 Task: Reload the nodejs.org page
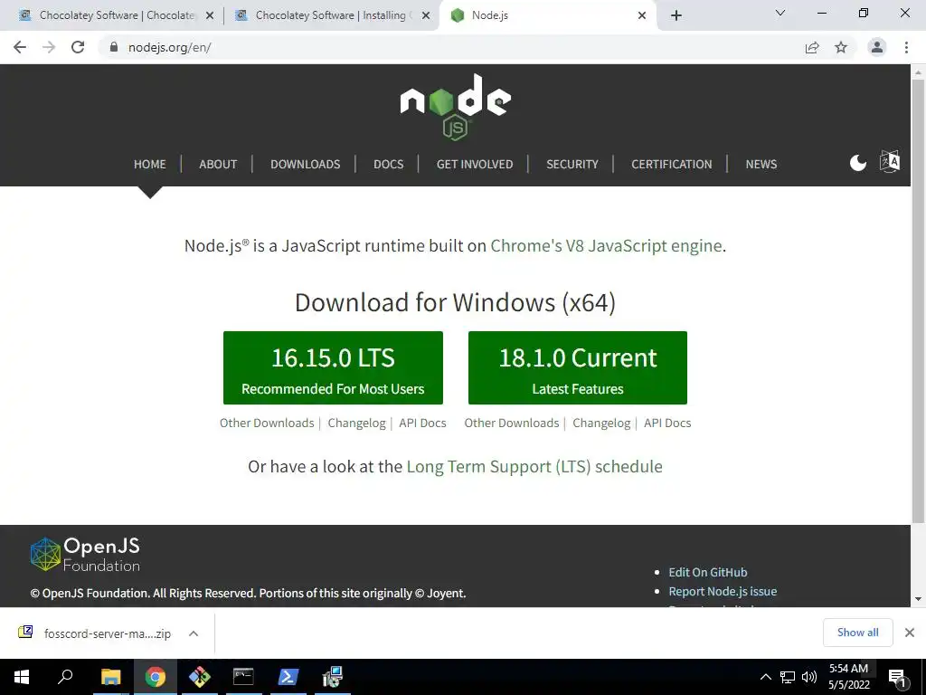pyautogui.click(x=78, y=47)
